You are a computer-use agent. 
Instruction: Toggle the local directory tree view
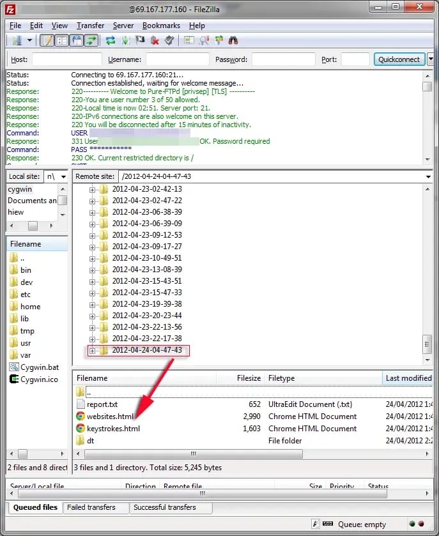coord(62,40)
